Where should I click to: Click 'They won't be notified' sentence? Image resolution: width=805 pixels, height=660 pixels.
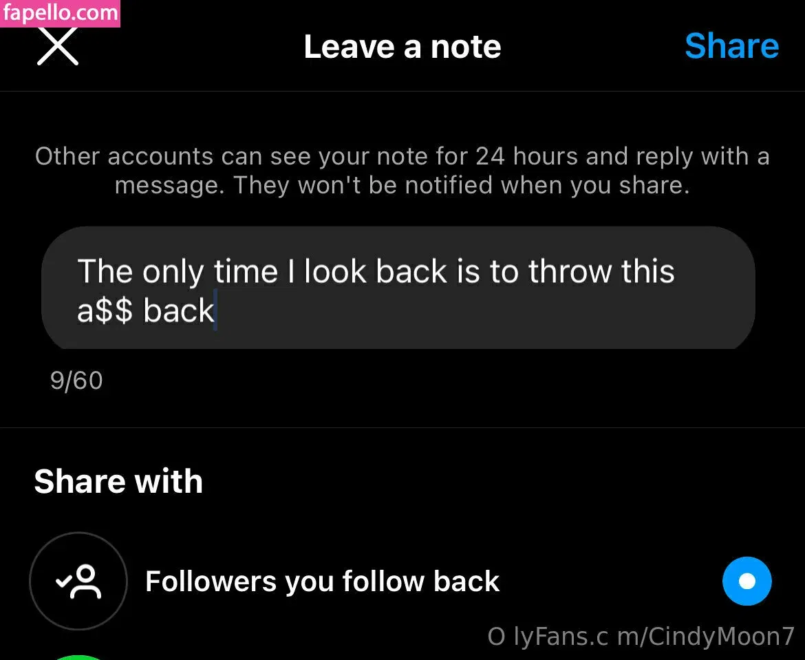(462, 185)
